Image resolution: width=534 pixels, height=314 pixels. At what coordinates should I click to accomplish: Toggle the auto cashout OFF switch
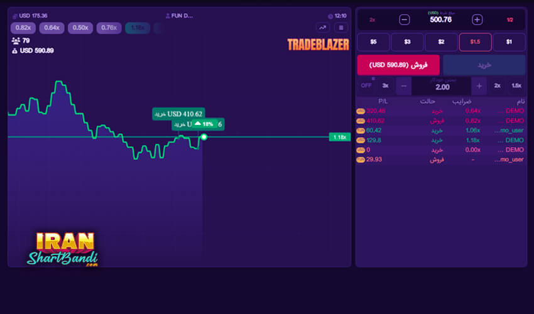366,85
